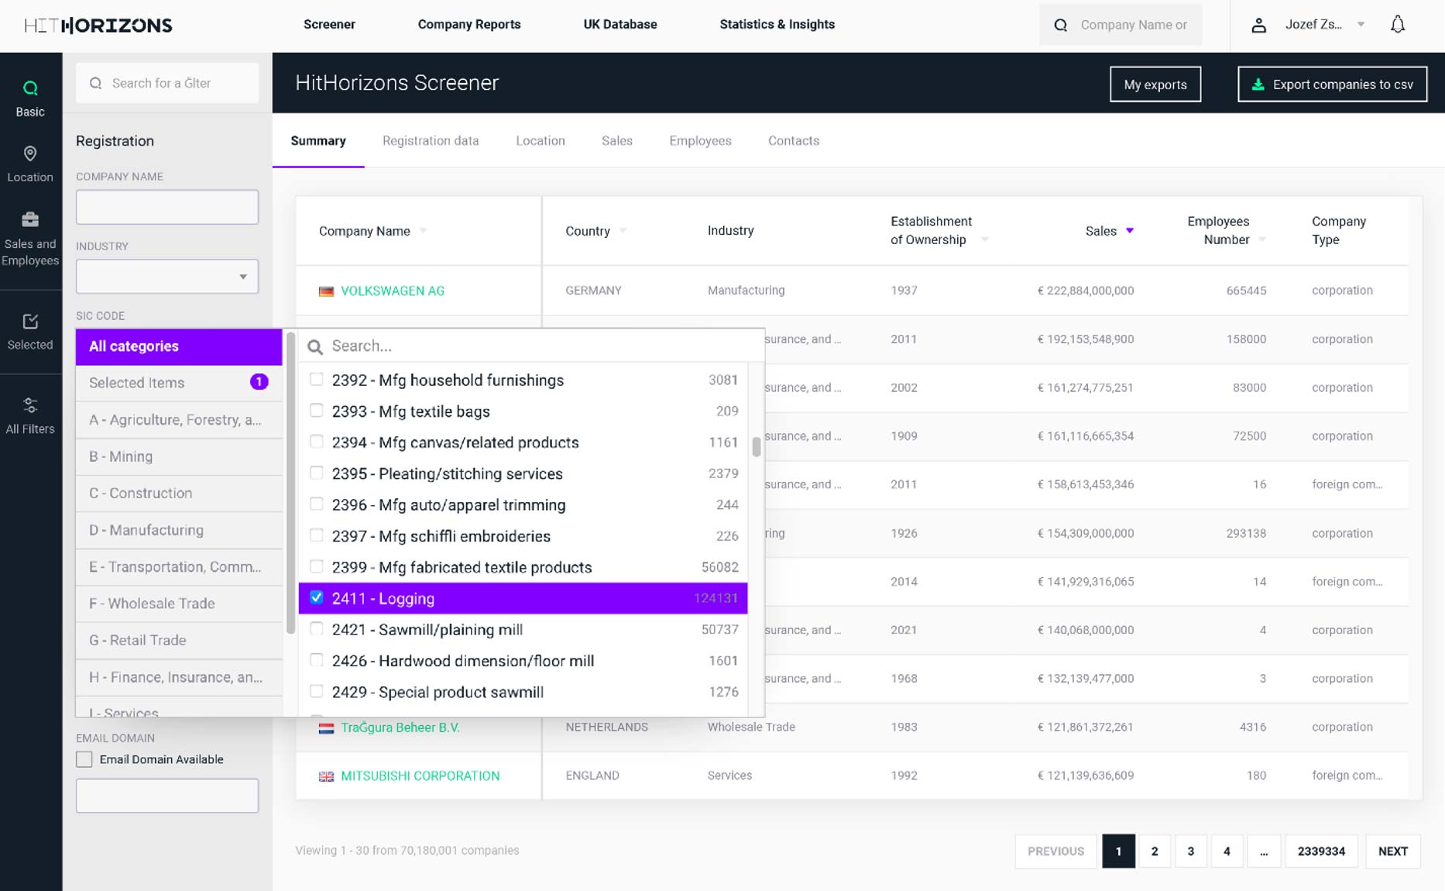This screenshot has width=1445, height=891.
Task: Jump to last page 2339334
Action: point(1321,851)
